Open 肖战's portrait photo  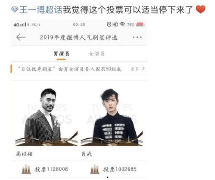(112, 117)
